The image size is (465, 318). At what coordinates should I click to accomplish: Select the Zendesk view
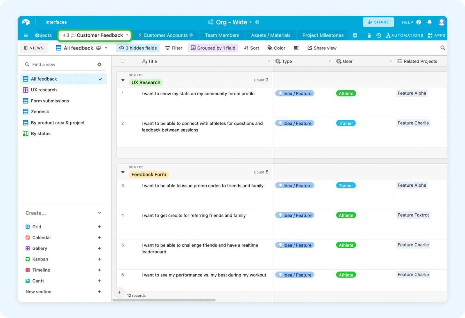coord(63,112)
